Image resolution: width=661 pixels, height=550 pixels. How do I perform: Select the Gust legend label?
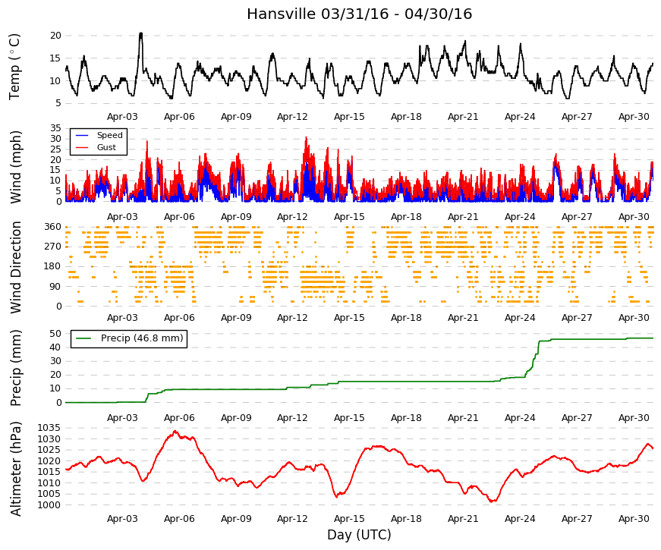[106, 147]
